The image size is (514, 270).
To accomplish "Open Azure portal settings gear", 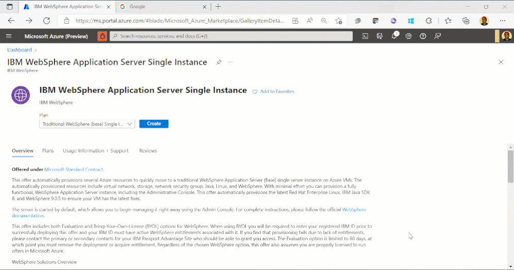I will 408,37.
